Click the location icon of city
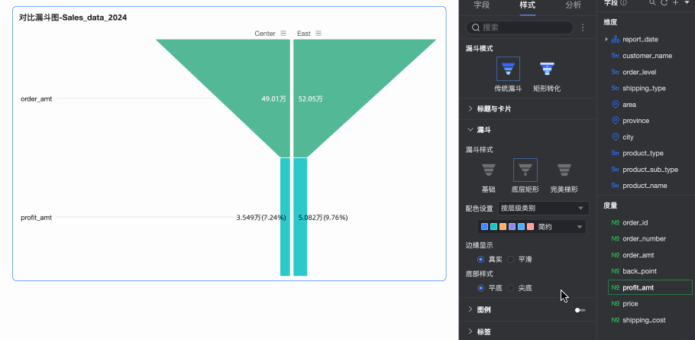This screenshot has height=340, width=695. 616,137
